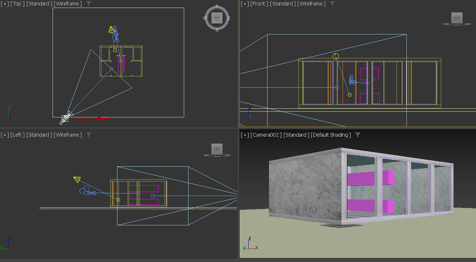Viewport: 476px width, 262px height.
Task: Click the E compass letter on ViewCube
Action: click(229, 18)
